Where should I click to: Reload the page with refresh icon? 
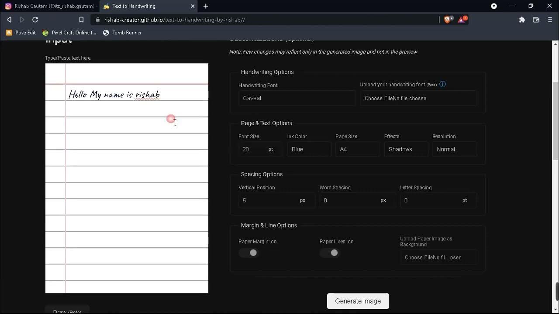click(35, 20)
